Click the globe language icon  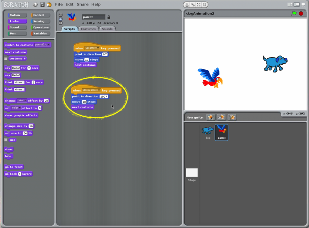(x=35, y=4)
